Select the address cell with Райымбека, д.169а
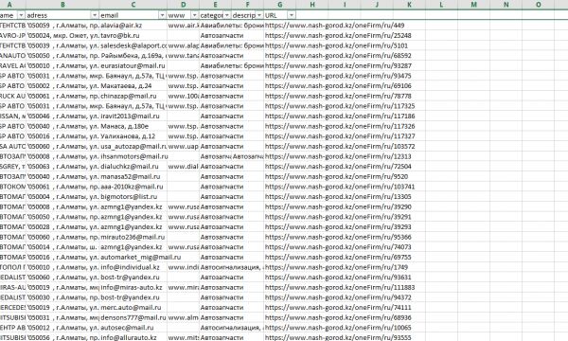The height and width of the screenshot is (341, 568). click(x=62, y=56)
